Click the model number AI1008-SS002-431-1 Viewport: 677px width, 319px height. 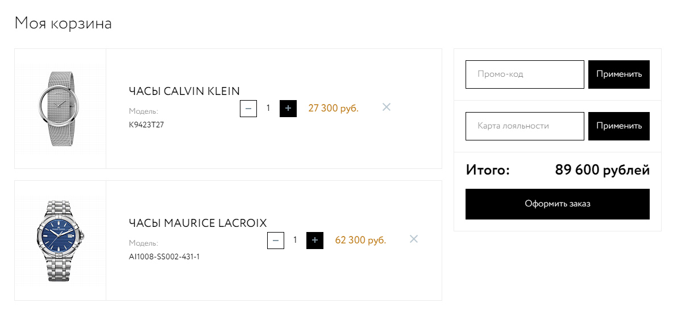(x=164, y=256)
